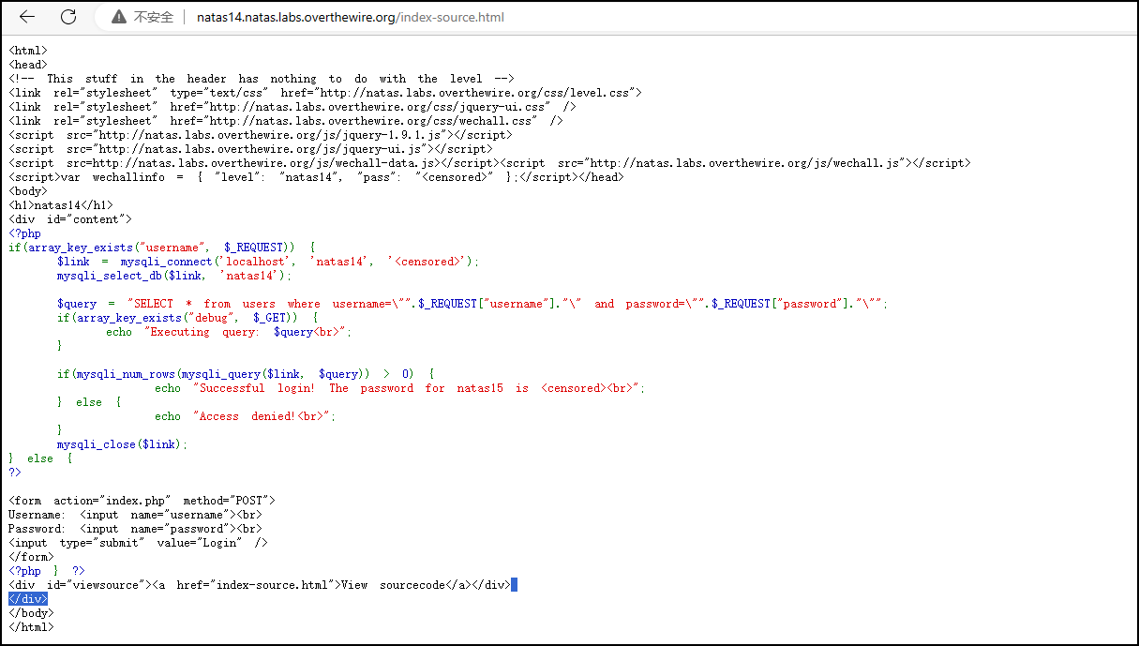Click the "</form>" closing tag line
The image size is (1139, 646).
[x=31, y=557]
